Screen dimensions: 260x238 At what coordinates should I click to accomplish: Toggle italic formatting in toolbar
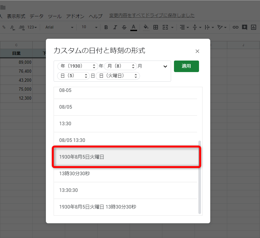tap(115, 27)
